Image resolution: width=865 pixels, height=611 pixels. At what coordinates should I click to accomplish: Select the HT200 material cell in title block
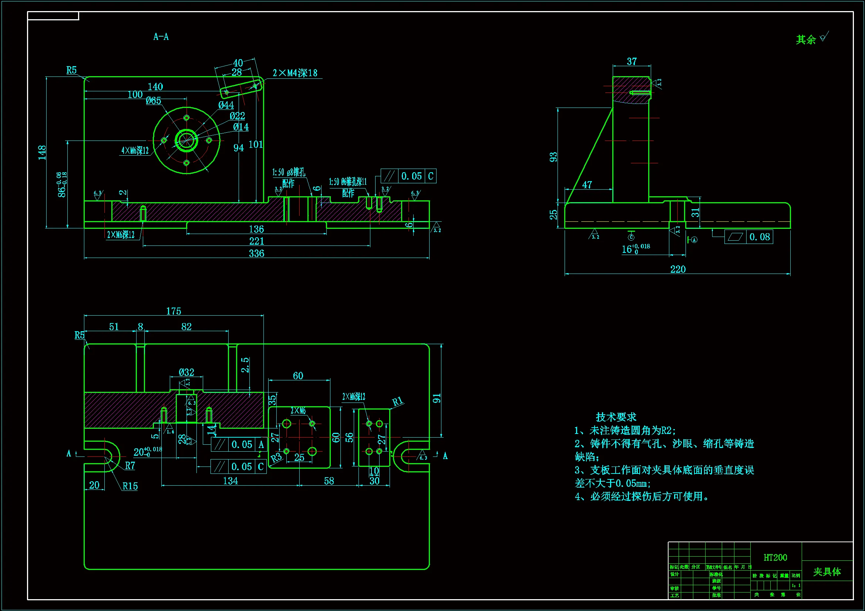click(x=775, y=557)
